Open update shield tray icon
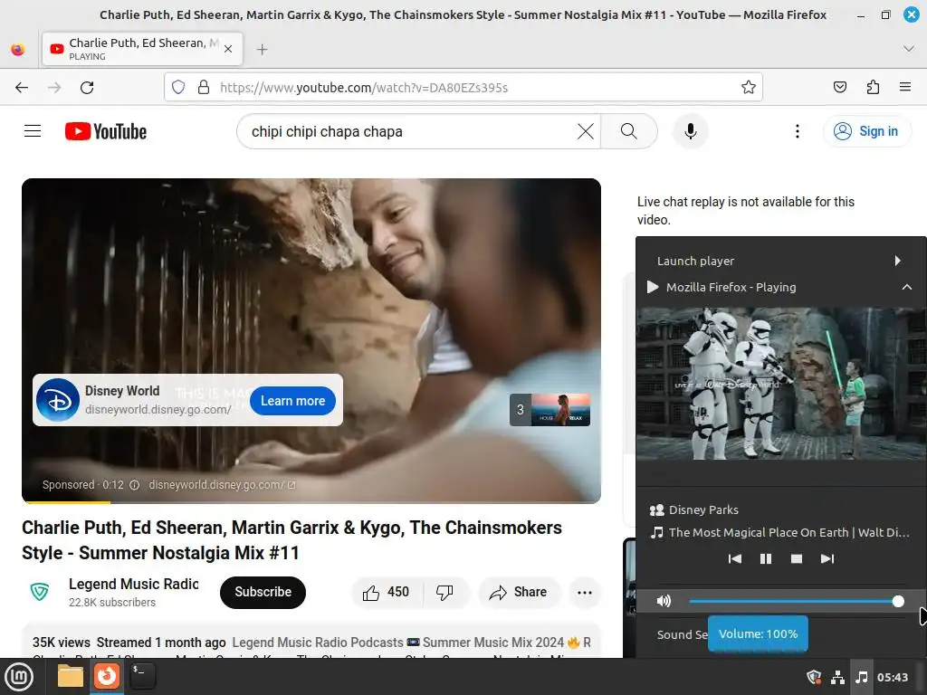 tap(814, 677)
